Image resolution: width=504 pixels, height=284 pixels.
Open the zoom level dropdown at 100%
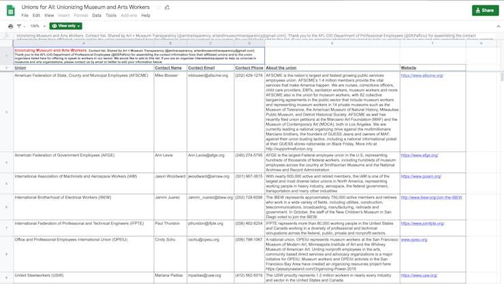[37, 26]
